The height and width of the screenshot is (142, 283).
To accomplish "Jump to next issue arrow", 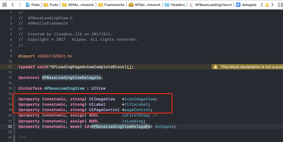I will click(272, 5).
